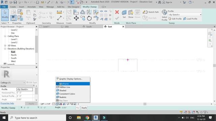Click Family Category and Parameters icon
This screenshot has height=121, width=216.
(20, 12)
